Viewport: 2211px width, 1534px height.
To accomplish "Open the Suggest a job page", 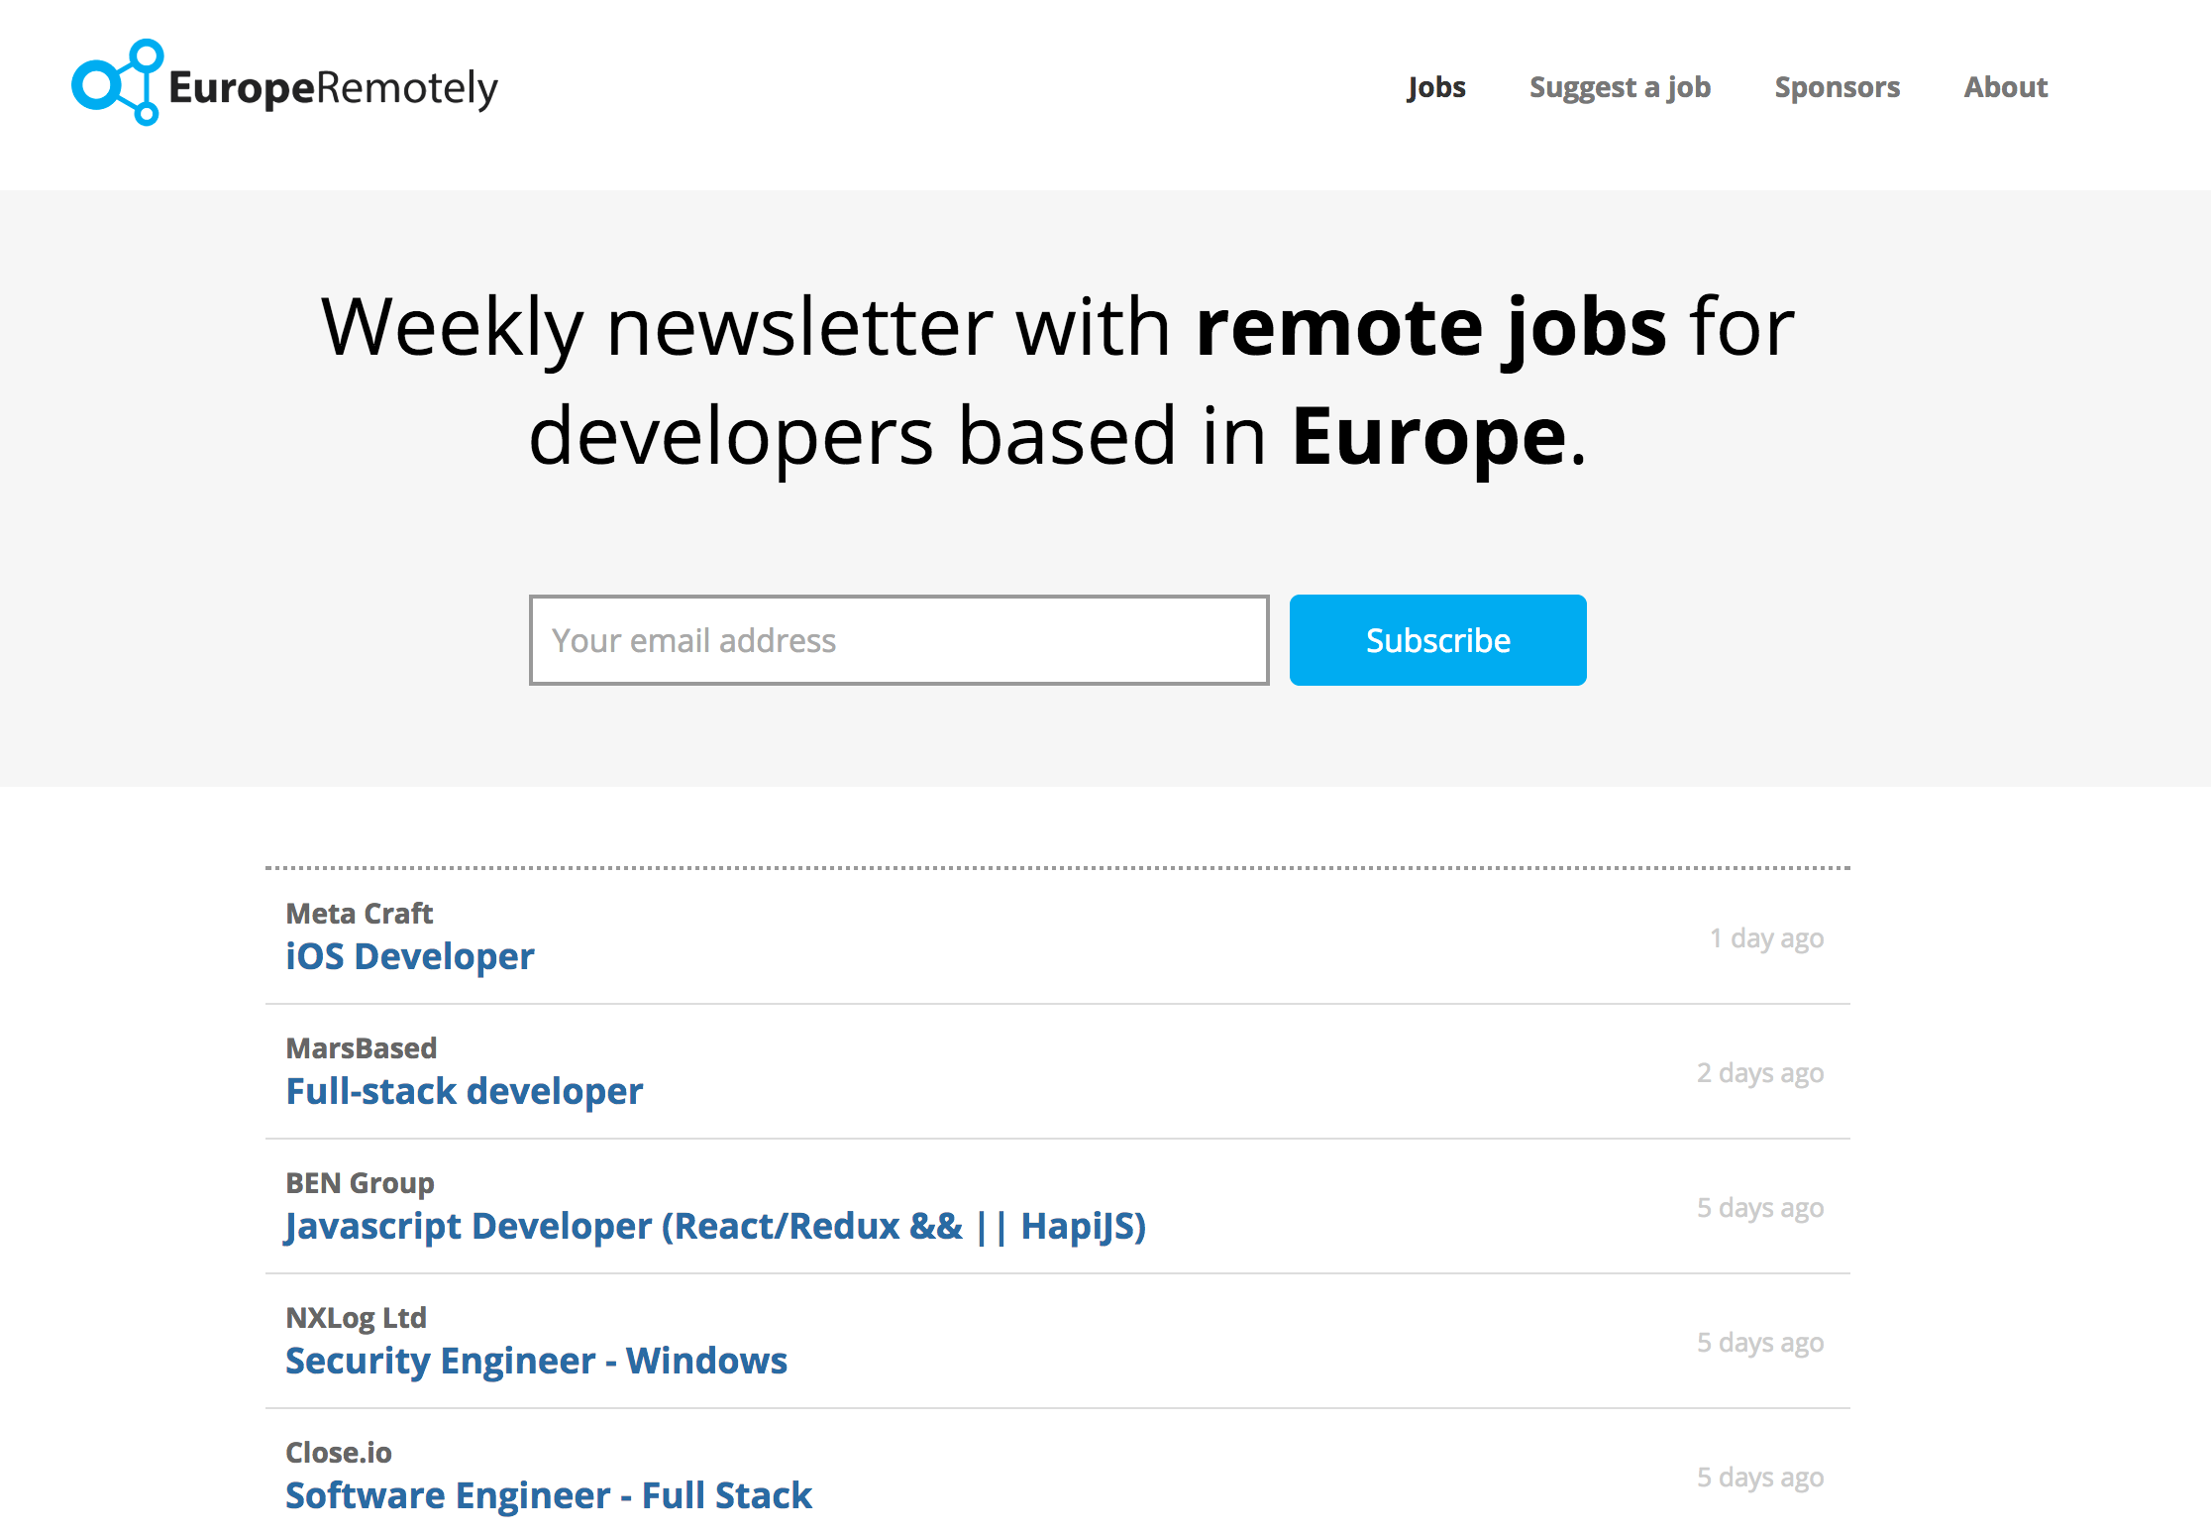I will (1620, 87).
